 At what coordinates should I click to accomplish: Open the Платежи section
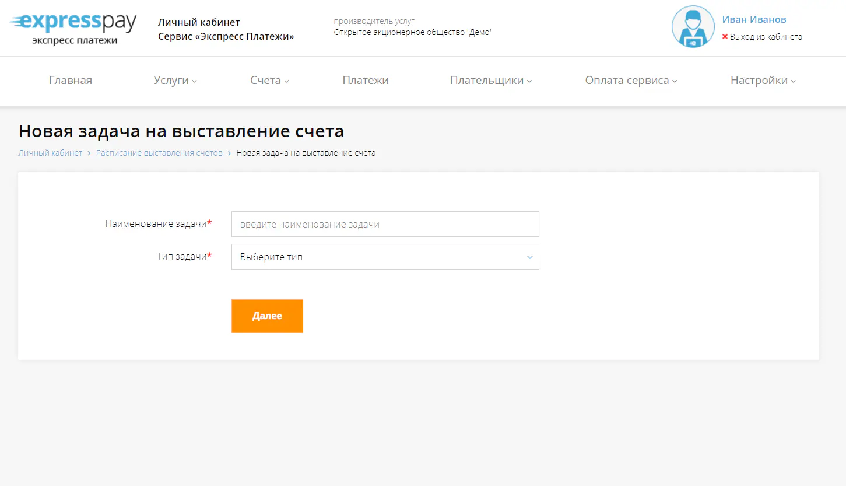(x=366, y=81)
